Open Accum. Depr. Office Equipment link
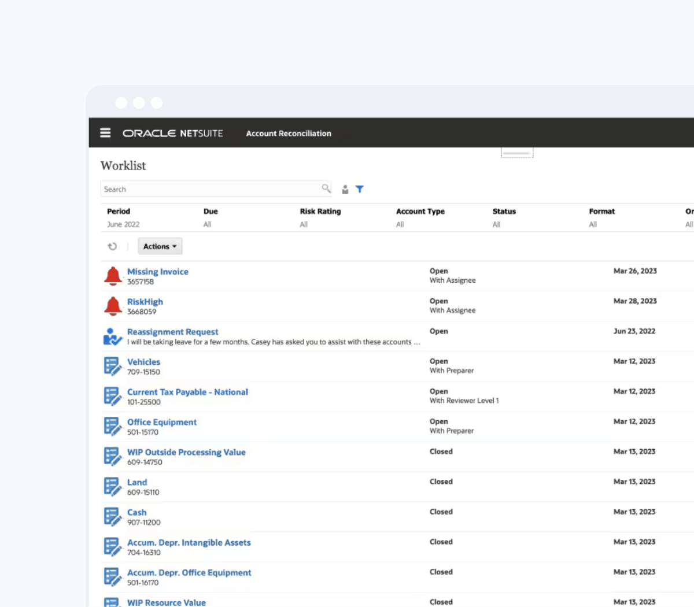This screenshot has width=694, height=607. (x=189, y=572)
